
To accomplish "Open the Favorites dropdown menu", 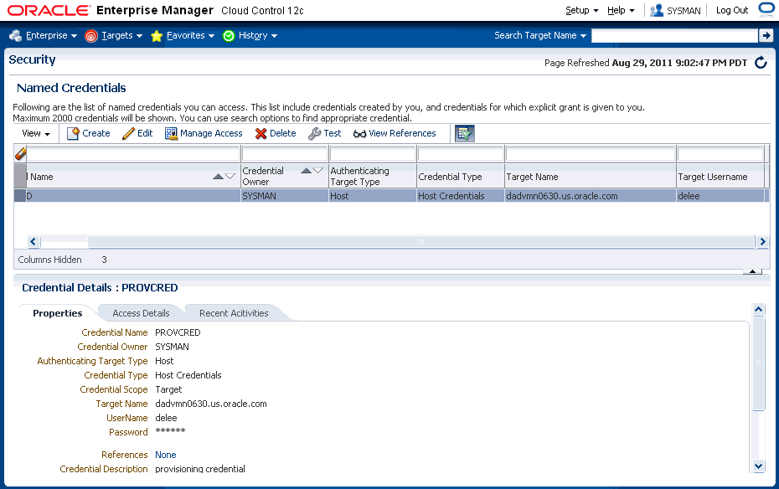I will point(191,36).
